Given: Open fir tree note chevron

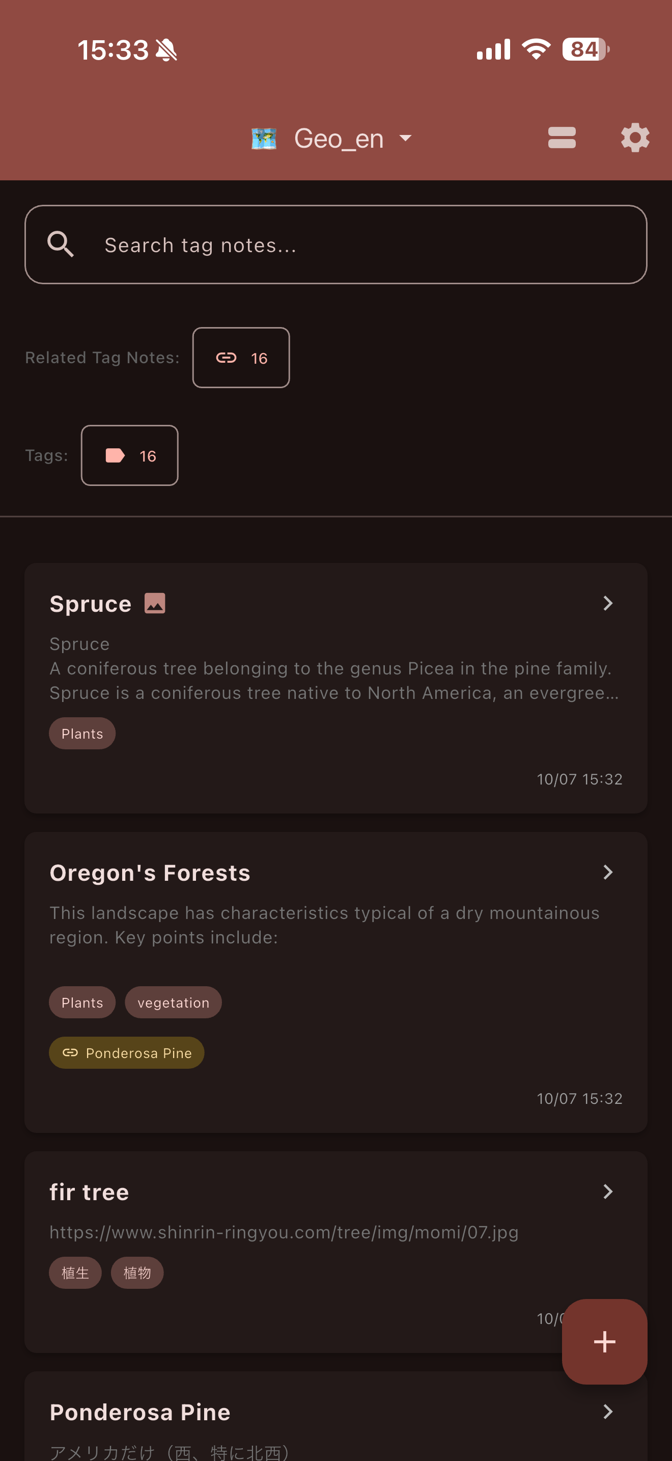Looking at the screenshot, I should tap(607, 1191).
